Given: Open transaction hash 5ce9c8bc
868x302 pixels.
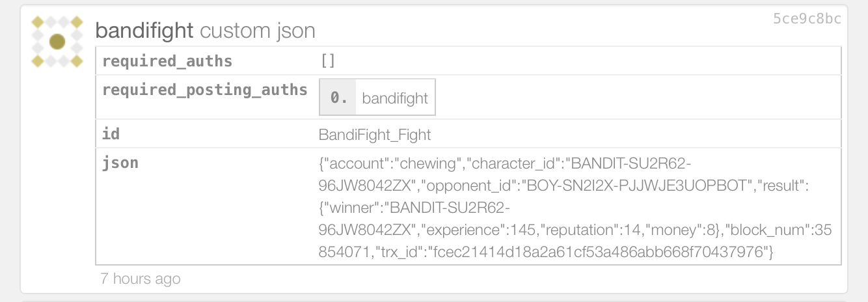Looking at the screenshot, I should (x=806, y=19).
